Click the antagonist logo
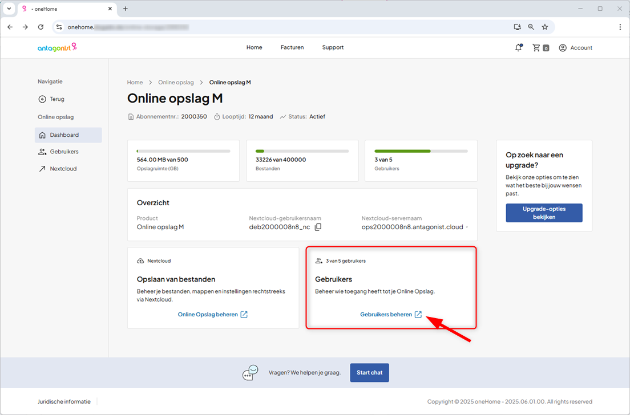Image resolution: width=630 pixels, height=415 pixels. [x=57, y=47]
